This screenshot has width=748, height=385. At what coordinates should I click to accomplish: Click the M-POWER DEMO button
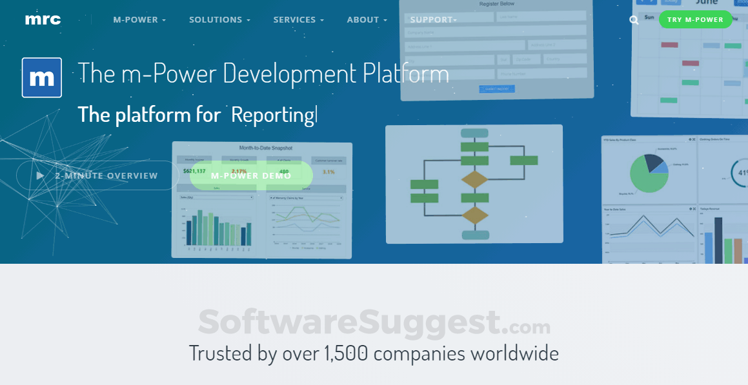point(250,175)
